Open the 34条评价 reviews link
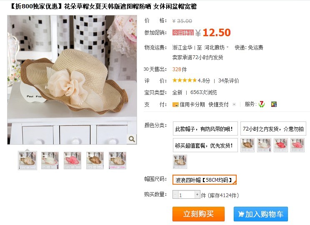The image size is (310, 225). click(229, 81)
